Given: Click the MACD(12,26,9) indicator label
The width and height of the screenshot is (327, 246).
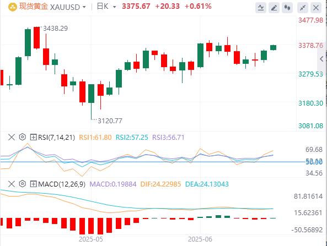Looking at the screenshot, I should coord(62,184).
